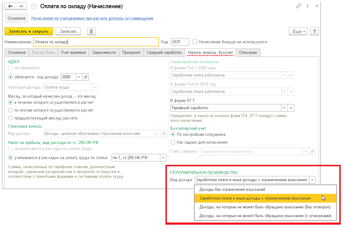Click the 'Записать и закрыть' button
The height and width of the screenshot is (228, 345).
(x=29, y=31)
